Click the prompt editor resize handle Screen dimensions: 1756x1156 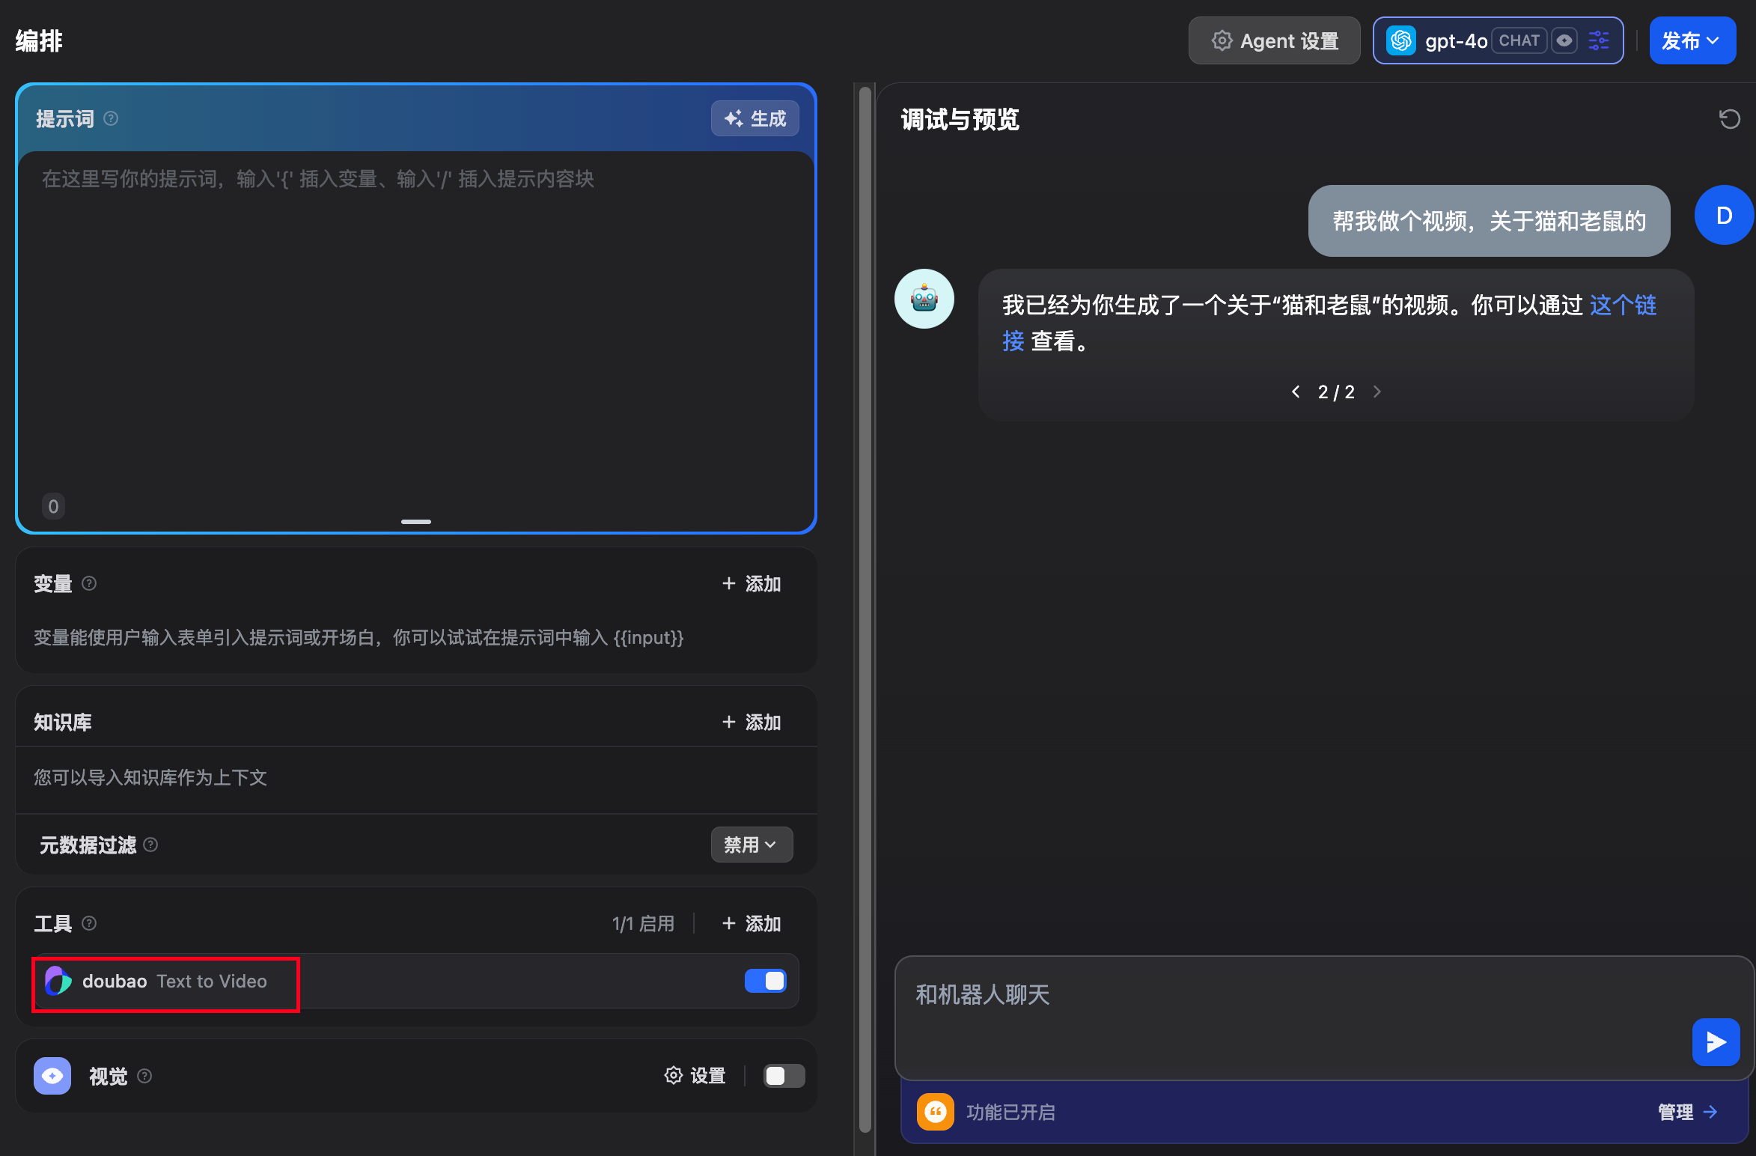click(x=416, y=522)
